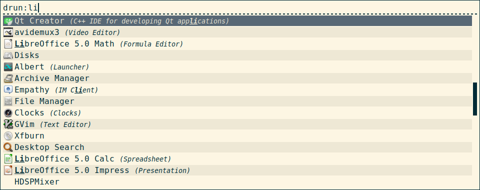The height and width of the screenshot is (190, 480).
Task: Click the Clocks icon
Action: tap(8, 113)
